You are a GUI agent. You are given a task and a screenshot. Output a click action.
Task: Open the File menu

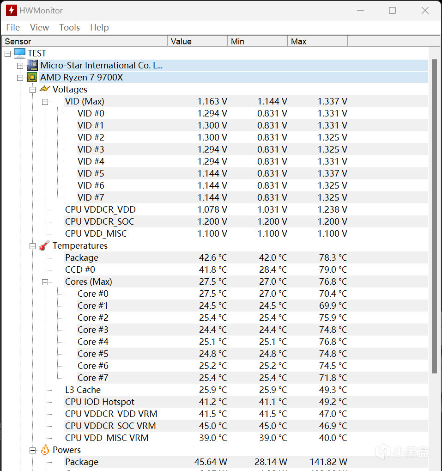pyautogui.click(x=13, y=27)
